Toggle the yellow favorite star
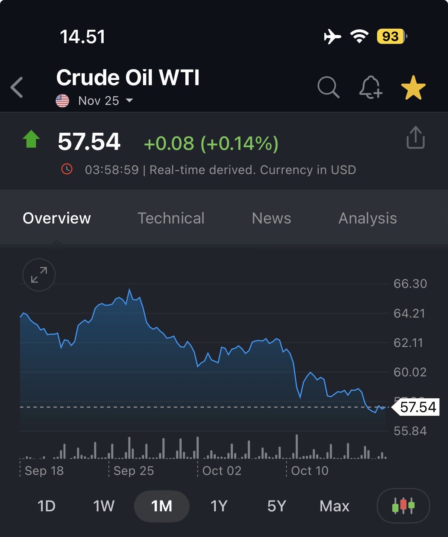 click(x=413, y=88)
